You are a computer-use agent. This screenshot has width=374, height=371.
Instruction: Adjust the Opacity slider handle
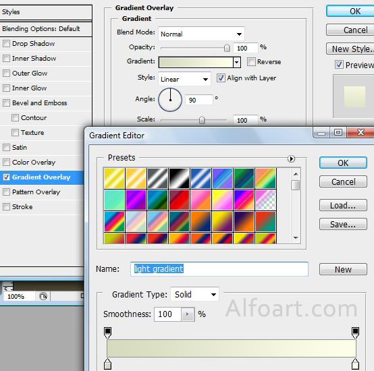pos(227,48)
